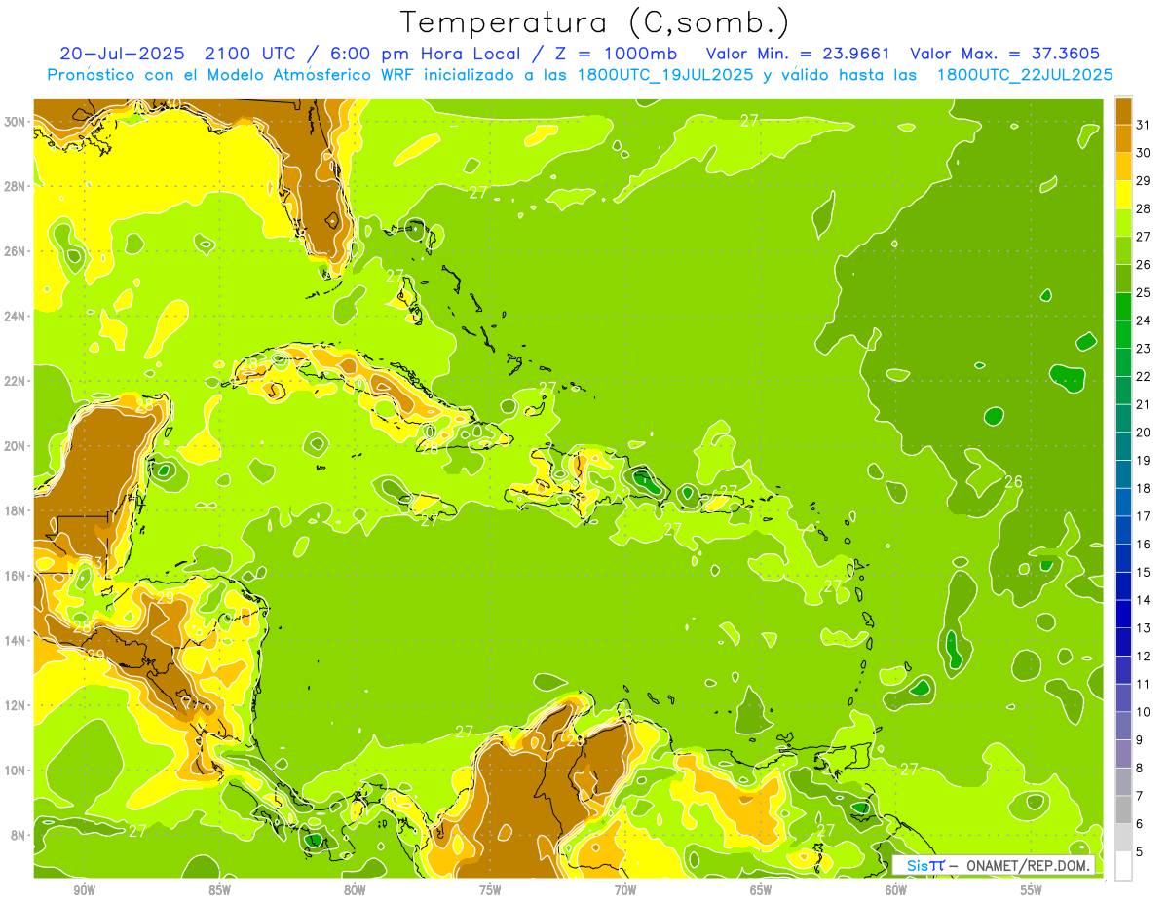Click the colorbar value label 31
Image resolution: width=1169 pixels, height=903 pixels.
(x=1144, y=125)
